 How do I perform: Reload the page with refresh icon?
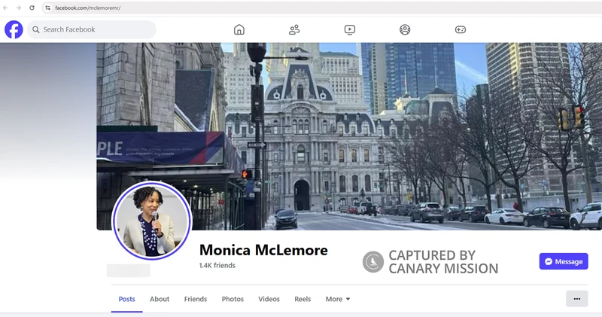[x=32, y=8]
